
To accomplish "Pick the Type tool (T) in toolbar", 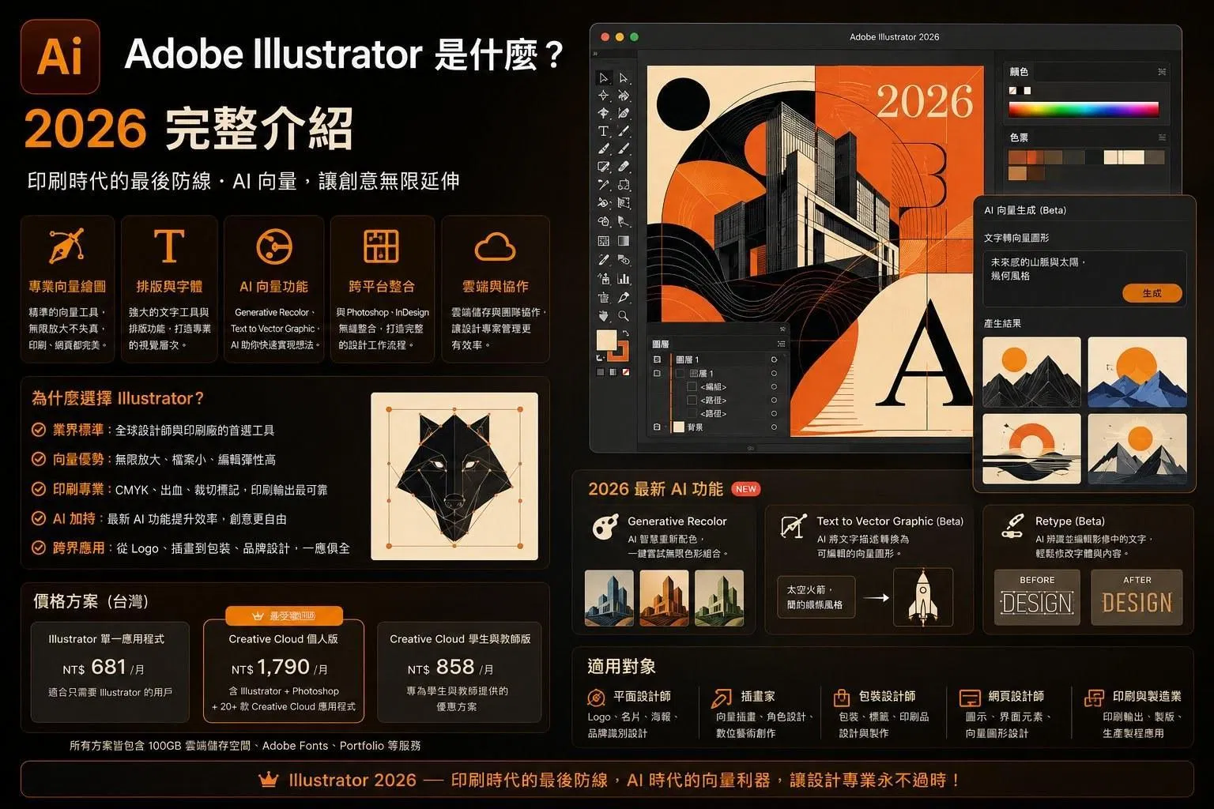I will [x=604, y=131].
